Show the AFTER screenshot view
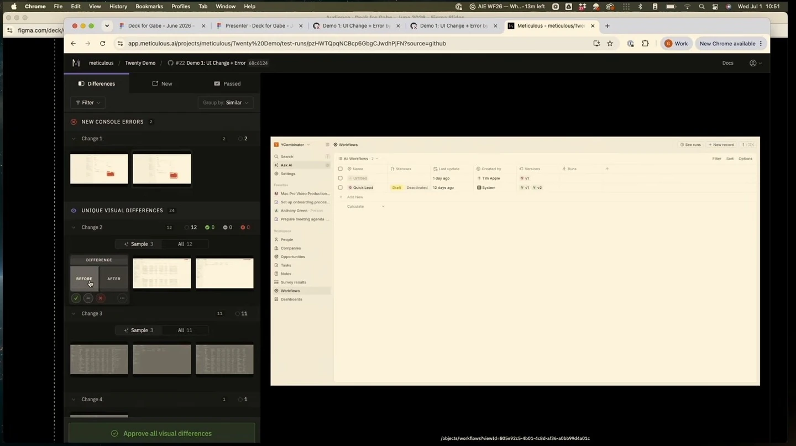 click(114, 279)
